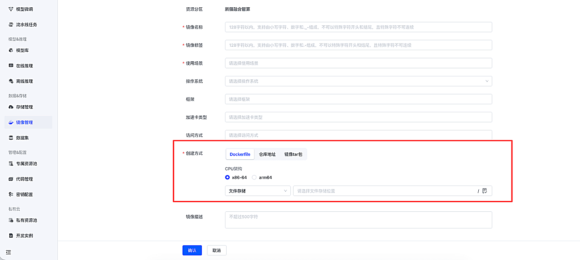Click the 请选择文件存储位置 path field
This screenshot has height=260, width=580.
click(x=392, y=191)
